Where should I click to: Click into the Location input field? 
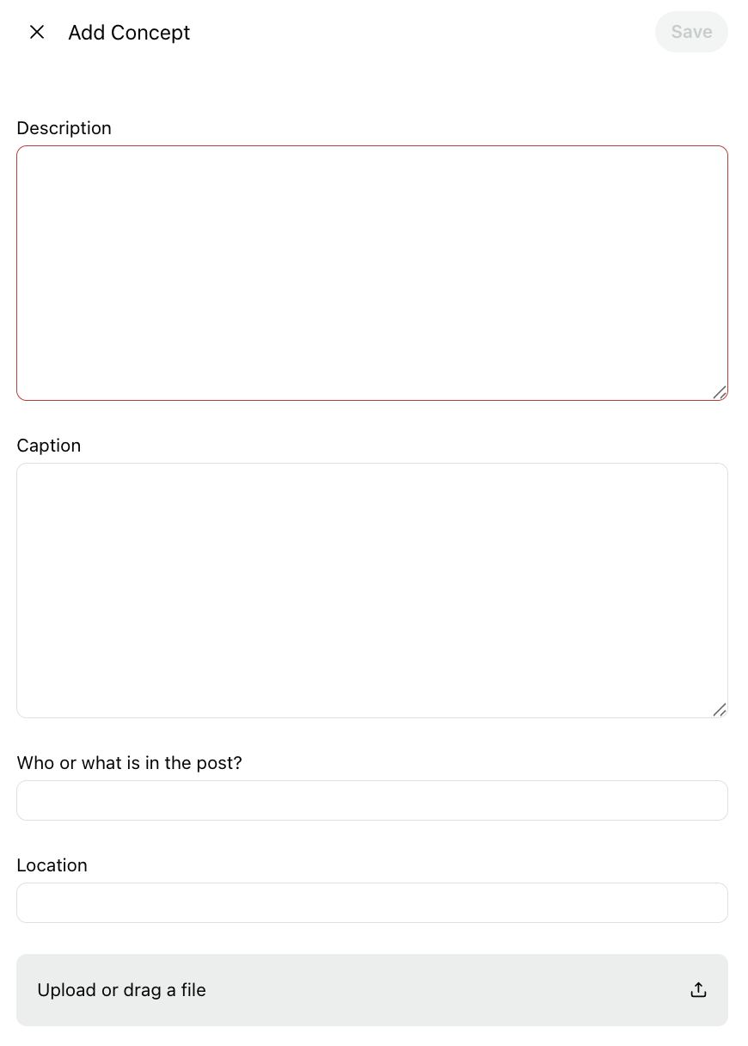click(x=372, y=902)
